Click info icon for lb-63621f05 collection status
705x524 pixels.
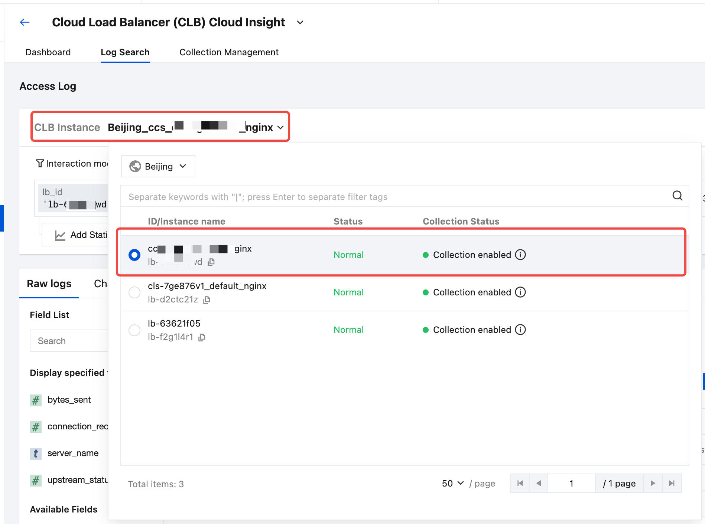[520, 330]
